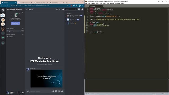Close the open file tab in Sublime
This screenshot has height=95, width=169.
101,6
